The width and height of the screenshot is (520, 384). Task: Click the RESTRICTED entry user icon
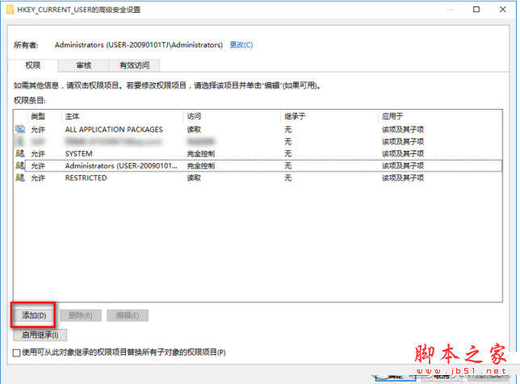[x=19, y=177]
